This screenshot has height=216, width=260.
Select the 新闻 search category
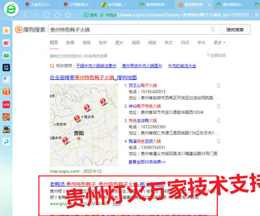click(x=70, y=43)
